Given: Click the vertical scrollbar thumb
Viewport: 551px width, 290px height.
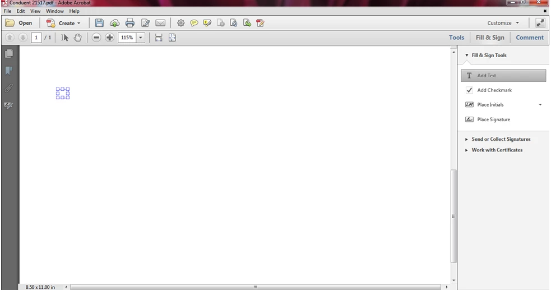Looking at the screenshot, I should tap(453, 216).
